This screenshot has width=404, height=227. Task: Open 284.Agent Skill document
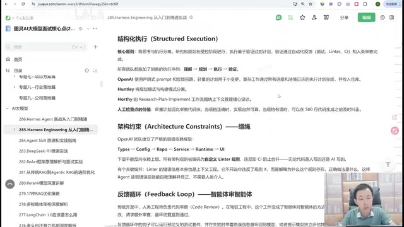tap(47, 140)
